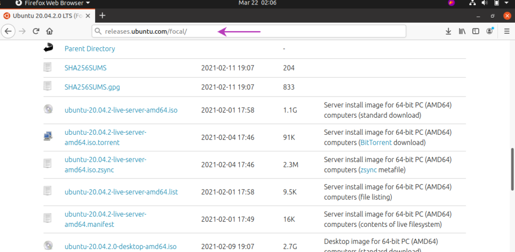Go back using the browser back arrow
This screenshot has height=252, width=515.
point(8,31)
